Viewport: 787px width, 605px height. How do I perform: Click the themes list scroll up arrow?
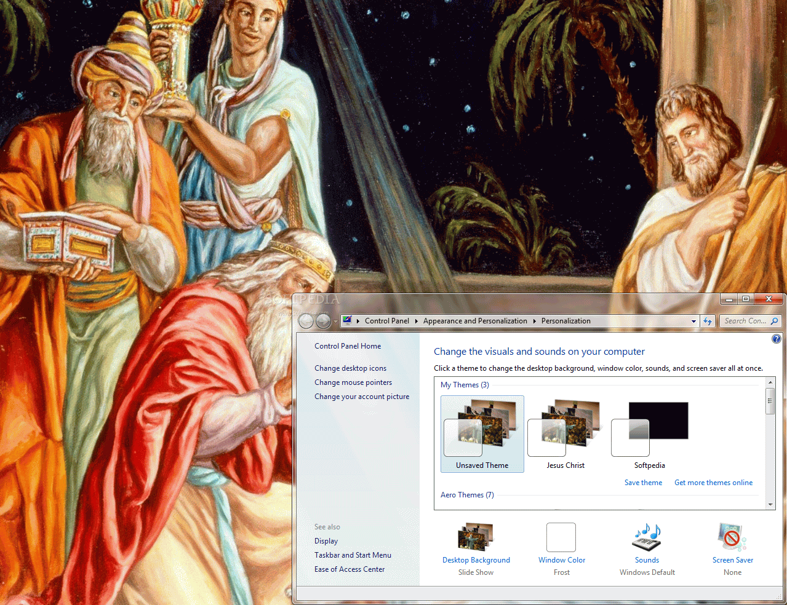click(770, 382)
